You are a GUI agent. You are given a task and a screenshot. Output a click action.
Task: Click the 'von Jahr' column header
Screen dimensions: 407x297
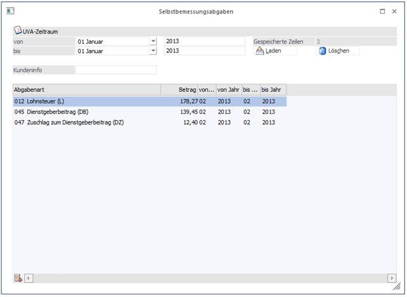[x=228, y=90]
